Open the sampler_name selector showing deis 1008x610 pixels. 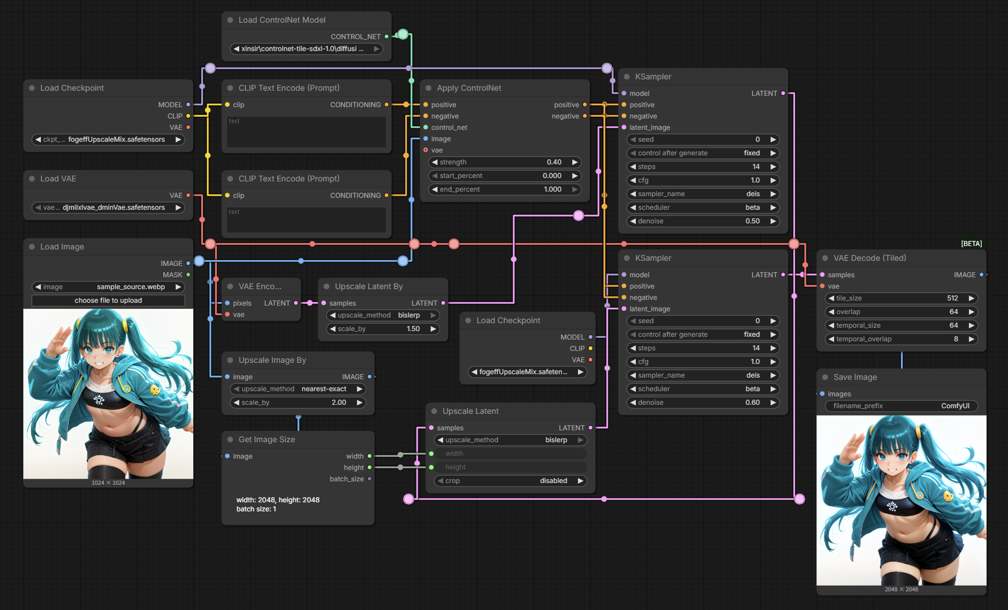703,193
